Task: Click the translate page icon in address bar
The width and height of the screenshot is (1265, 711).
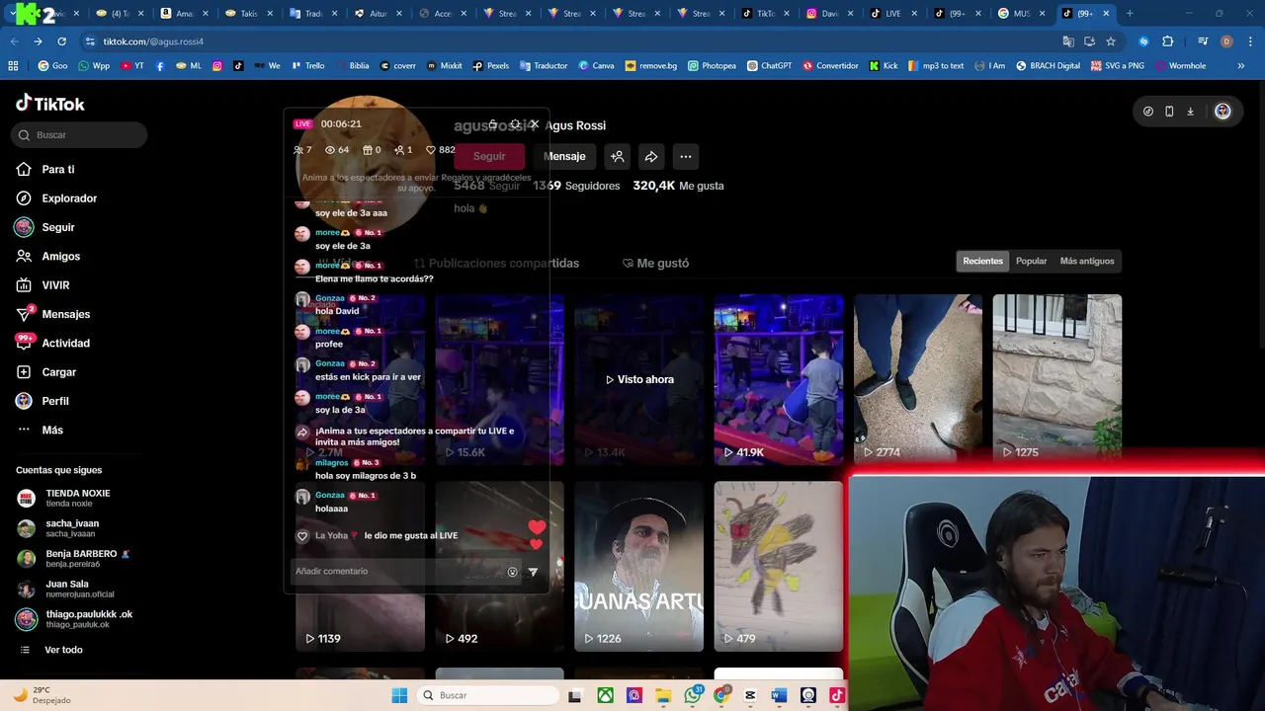Action: (x=1068, y=41)
